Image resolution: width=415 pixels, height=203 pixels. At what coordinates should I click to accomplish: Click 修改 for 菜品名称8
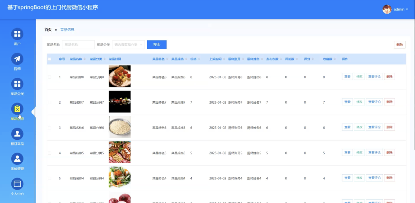[359, 77]
